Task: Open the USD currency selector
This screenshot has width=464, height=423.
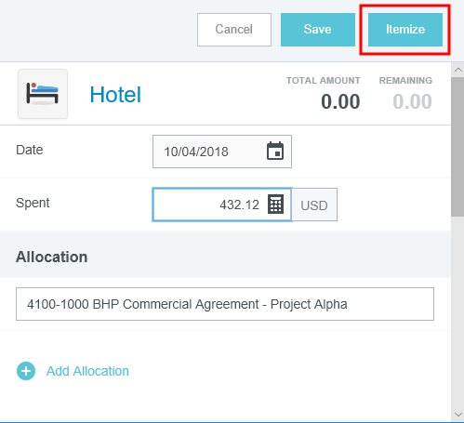Action: pyautogui.click(x=314, y=205)
